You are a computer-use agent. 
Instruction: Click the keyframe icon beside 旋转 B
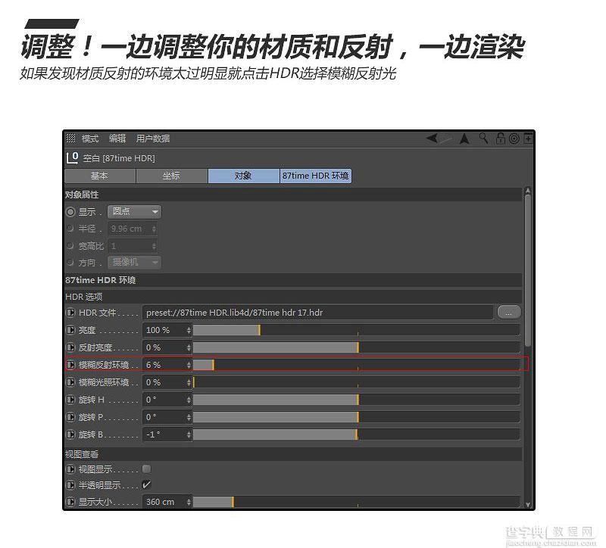click(70, 434)
